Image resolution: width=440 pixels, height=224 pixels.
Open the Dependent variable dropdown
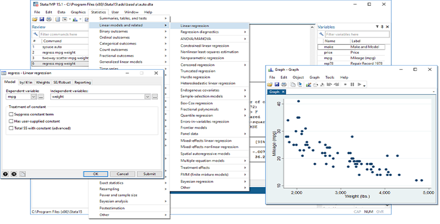click(x=34, y=97)
